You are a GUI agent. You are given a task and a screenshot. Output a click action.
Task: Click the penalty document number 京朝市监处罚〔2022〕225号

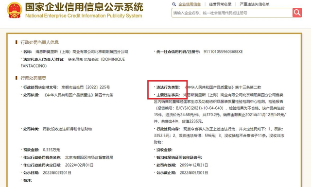tap(86, 87)
